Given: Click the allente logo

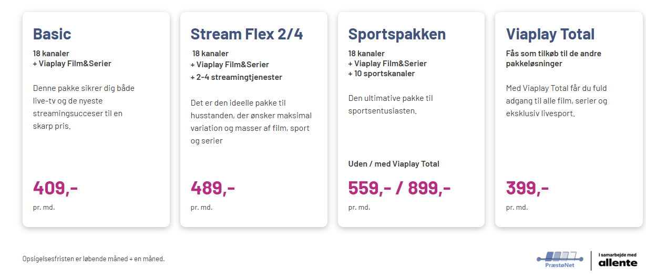Looking at the screenshot, I should (618, 262).
